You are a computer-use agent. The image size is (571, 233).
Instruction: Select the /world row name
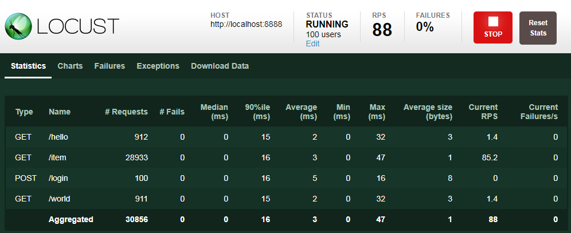tap(60, 199)
